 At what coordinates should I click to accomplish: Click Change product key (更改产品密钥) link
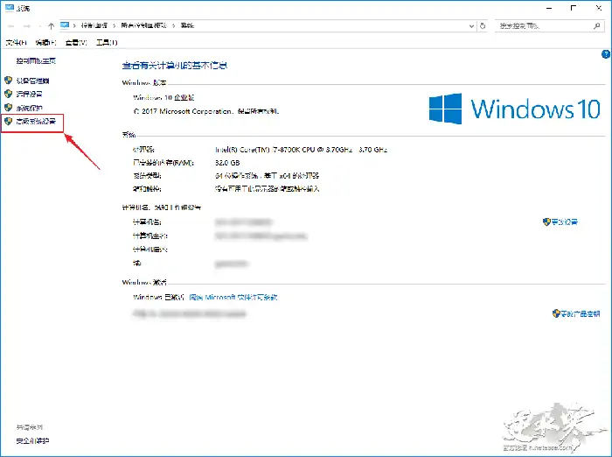coord(581,313)
